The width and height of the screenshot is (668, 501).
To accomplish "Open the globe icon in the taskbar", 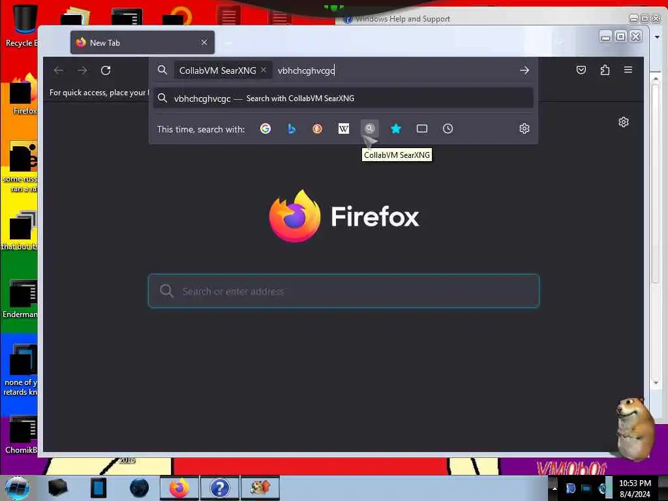I will tap(140, 488).
